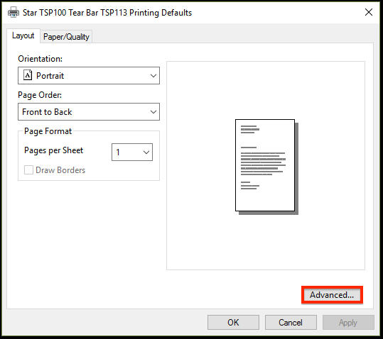Click the page preview thumbnail
Screen dimensions: 383x339
click(266, 167)
